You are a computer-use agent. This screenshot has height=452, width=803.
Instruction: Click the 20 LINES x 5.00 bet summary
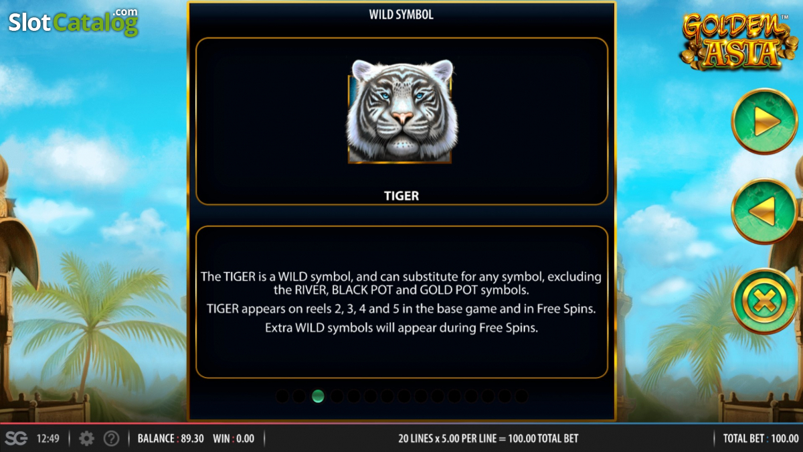pos(488,439)
